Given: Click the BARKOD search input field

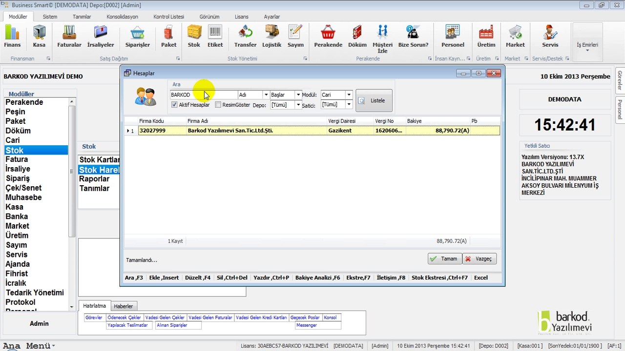Looking at the screenshot, I should (x=203, y=95).
